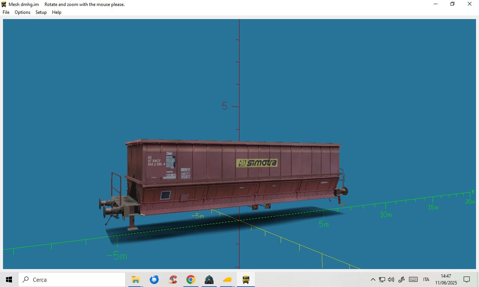Open CCleaner from the taskbar
Screen dimensions: 479x287
point(173,280)
